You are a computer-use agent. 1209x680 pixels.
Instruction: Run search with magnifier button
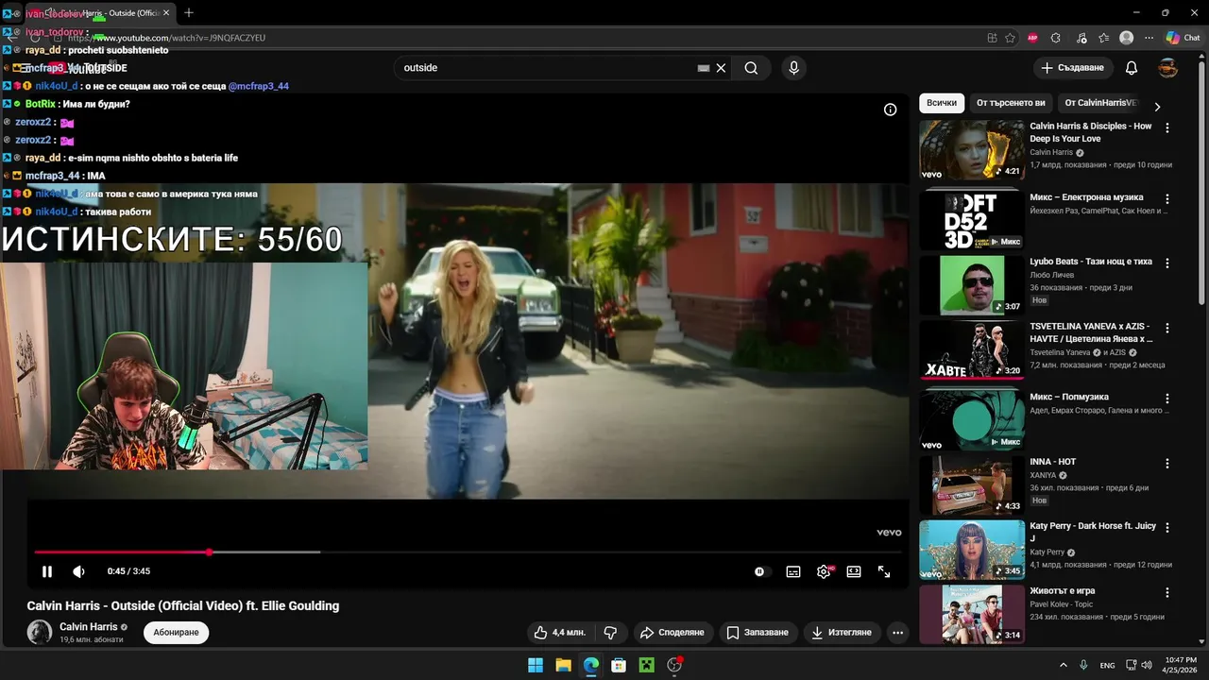(x=751, y=68)
